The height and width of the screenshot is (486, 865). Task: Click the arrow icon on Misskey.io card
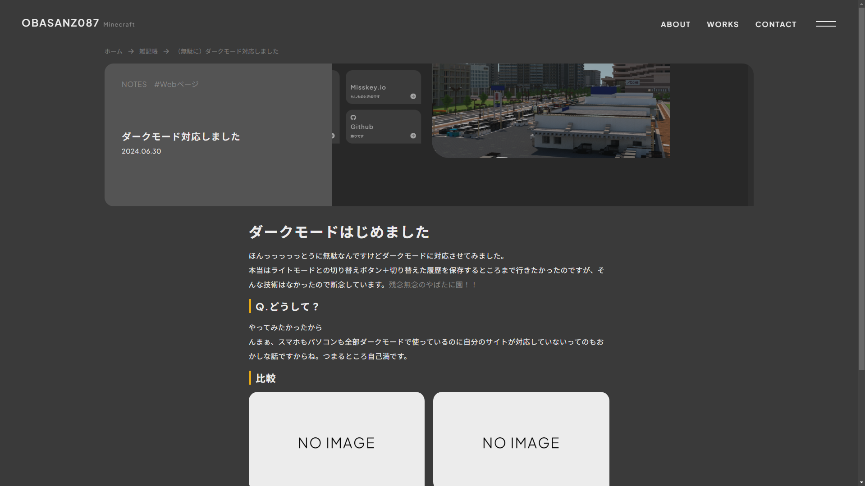coord(413,96)
